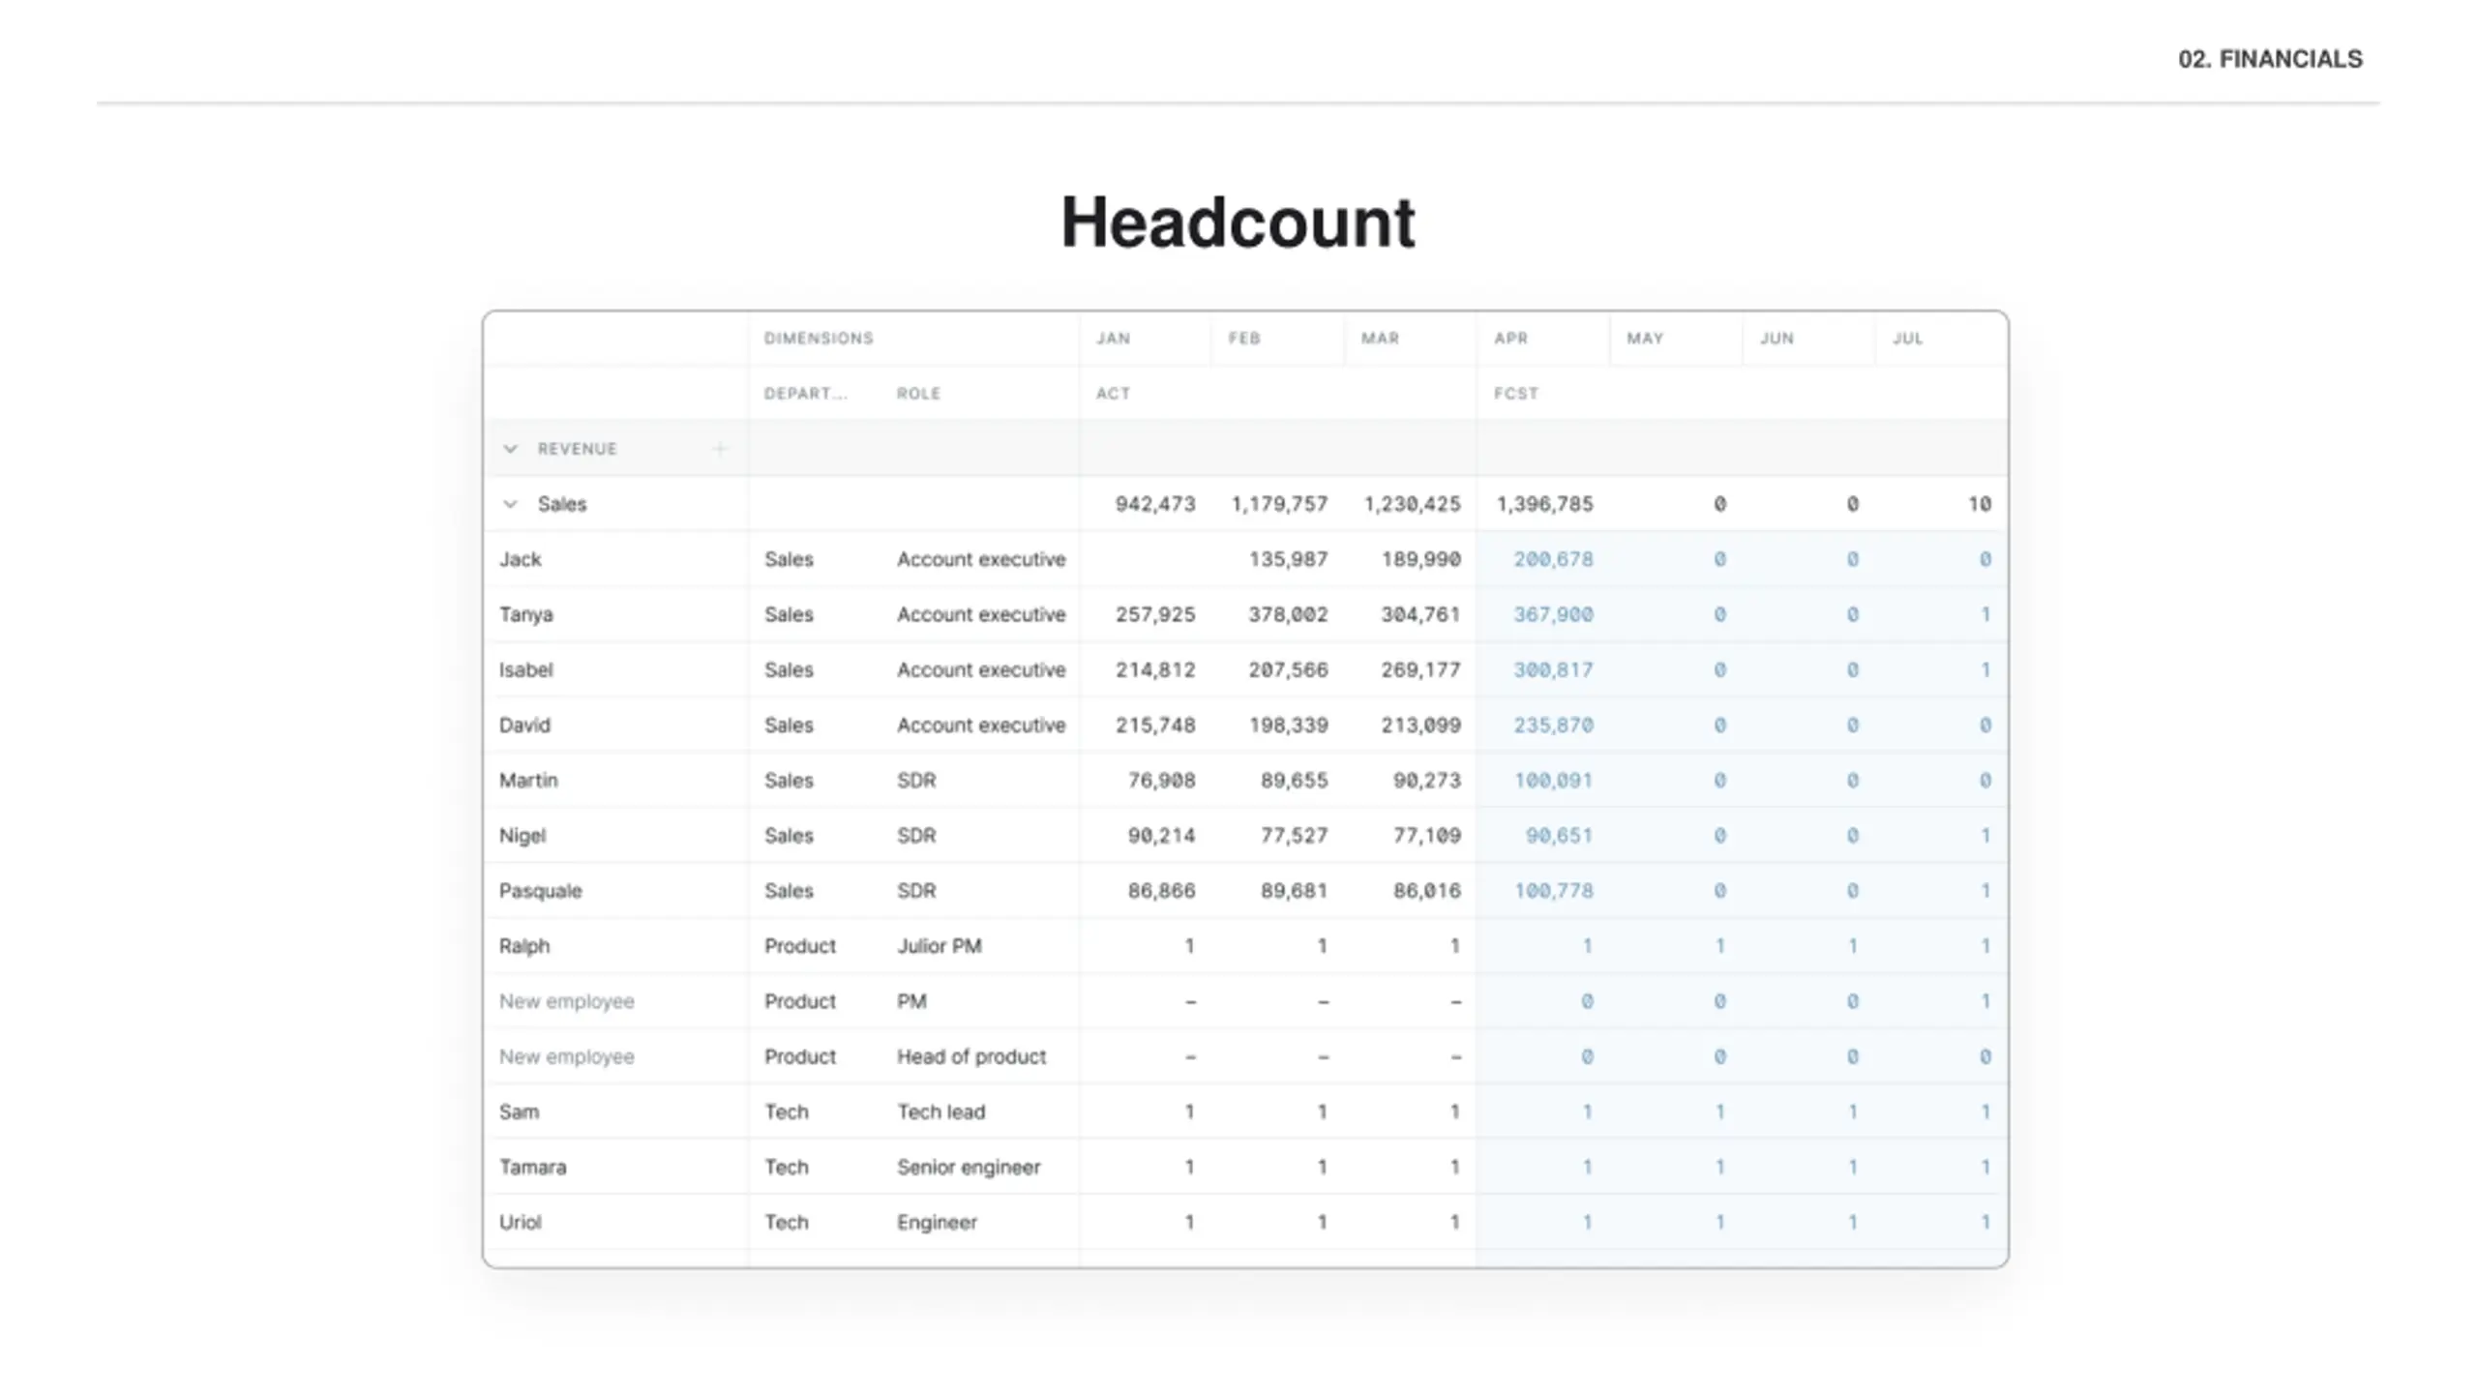Select the Ralph row name
Image resolution: width=2477 pixels, height=1393 pixels.
tap(523, 946)
